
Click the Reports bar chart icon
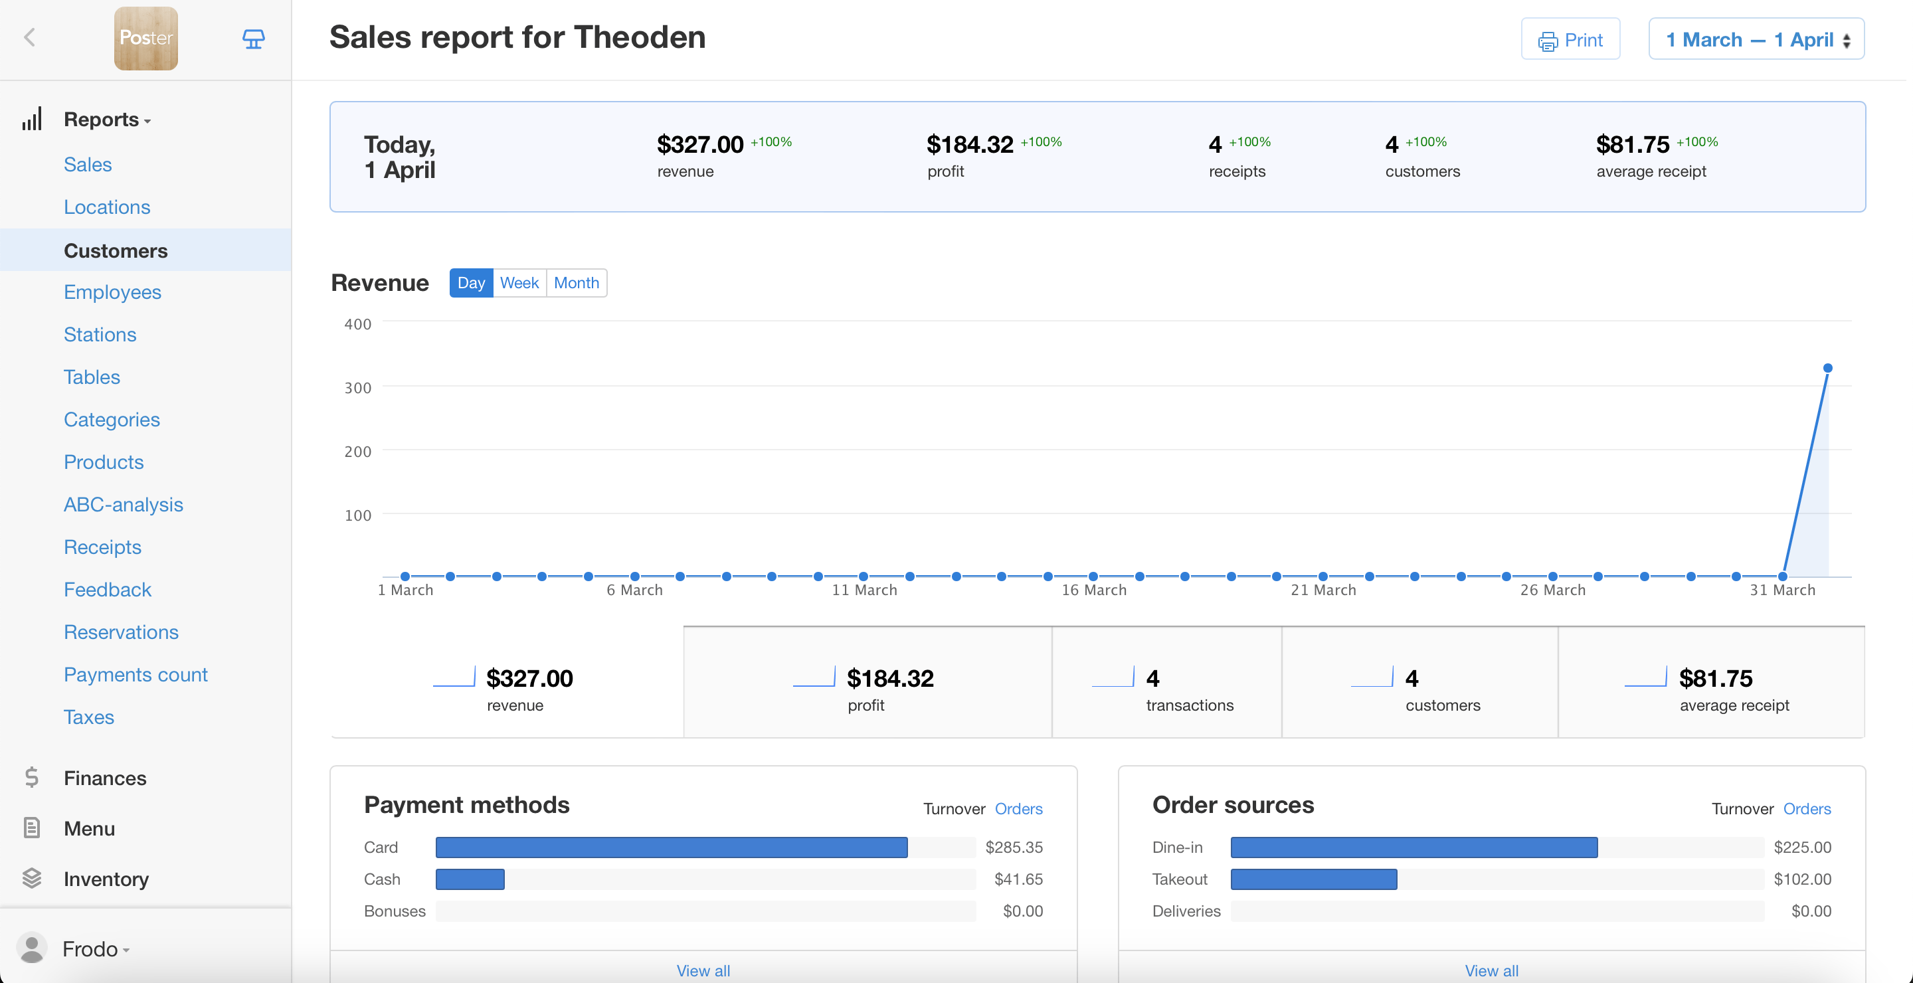pos(32,120)
